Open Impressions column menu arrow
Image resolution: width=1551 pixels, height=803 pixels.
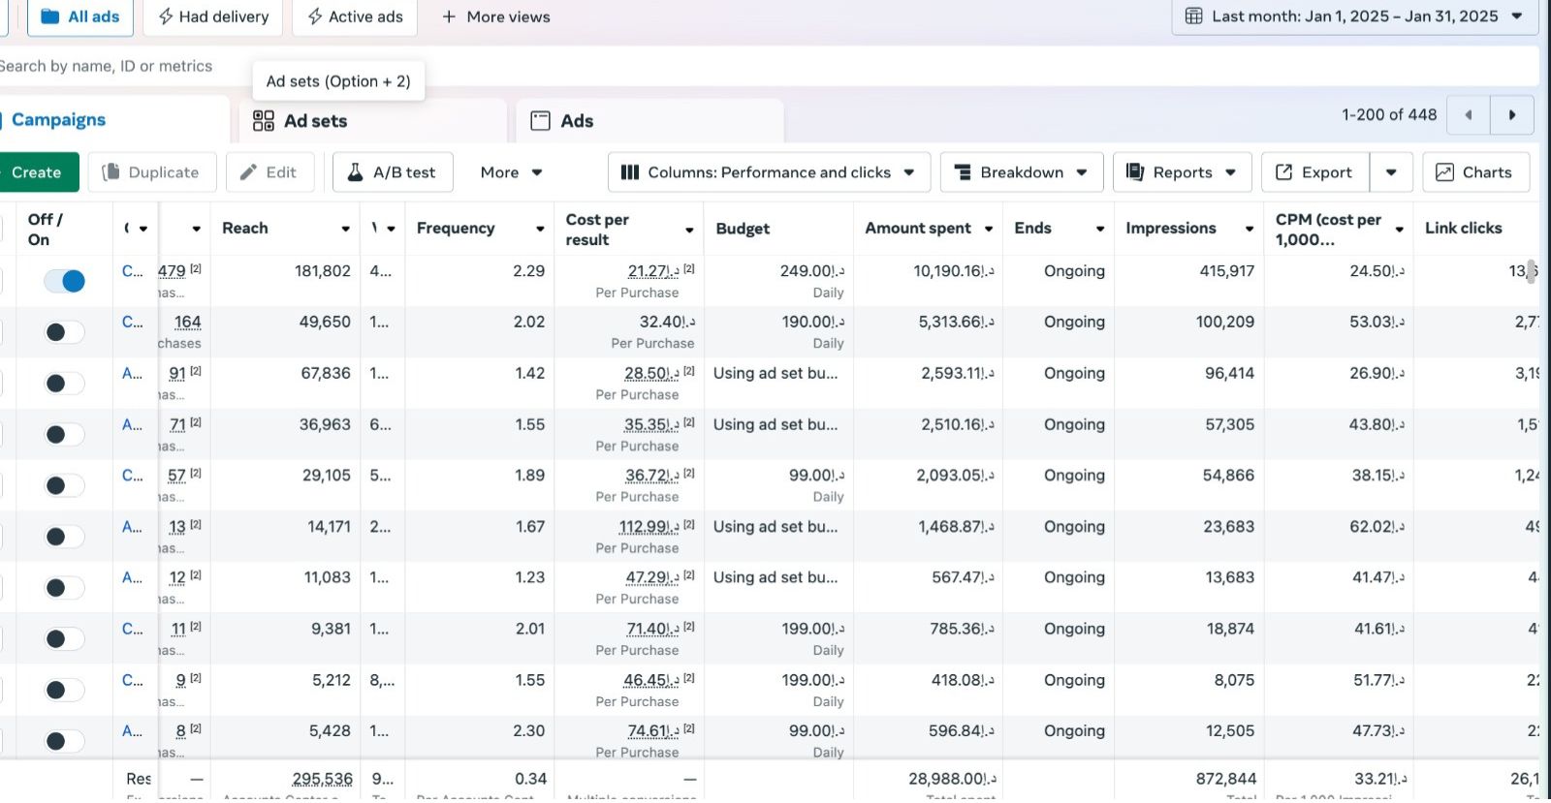click(x=1250, y=229)
